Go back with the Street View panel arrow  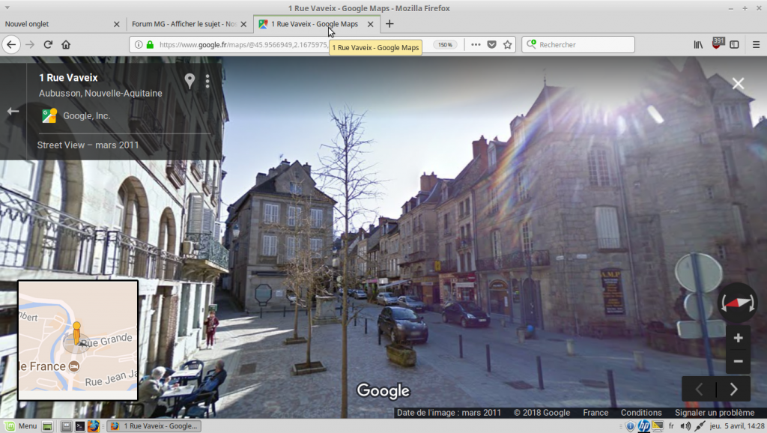[x=13, y=111]
